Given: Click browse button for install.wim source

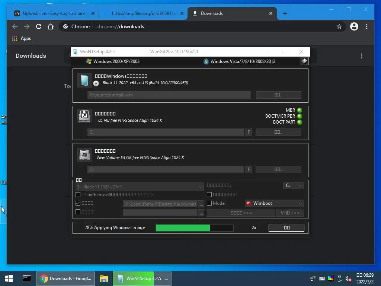Looking at the screenshot, I should click(278, 95).
